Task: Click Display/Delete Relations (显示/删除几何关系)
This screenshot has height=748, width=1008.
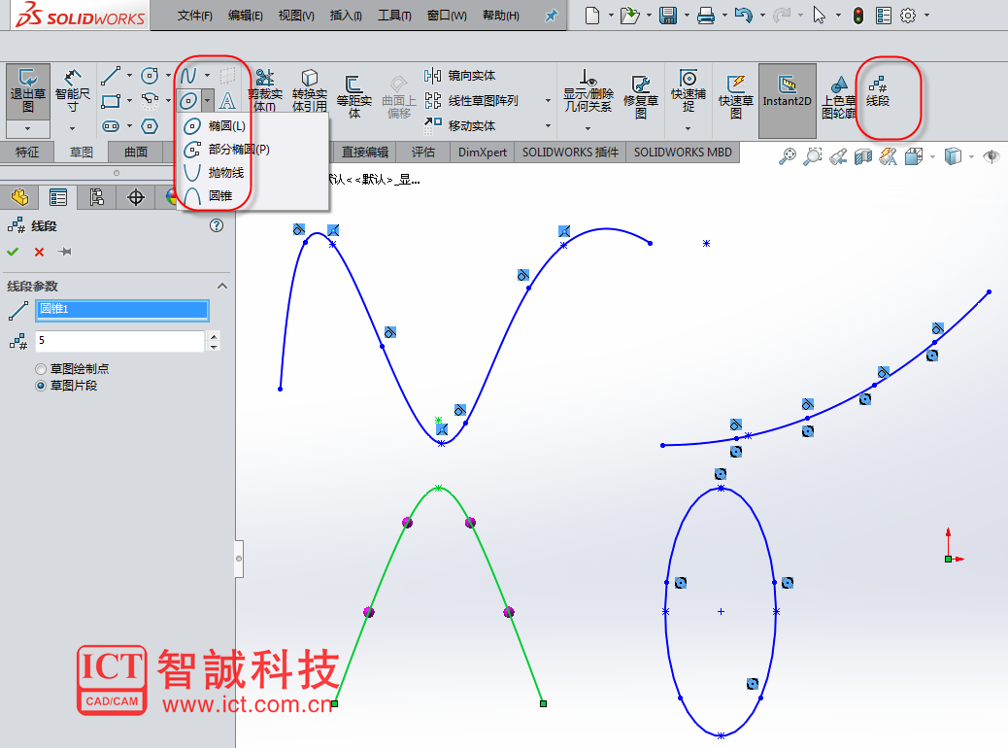Action: [x=588, y=90]
